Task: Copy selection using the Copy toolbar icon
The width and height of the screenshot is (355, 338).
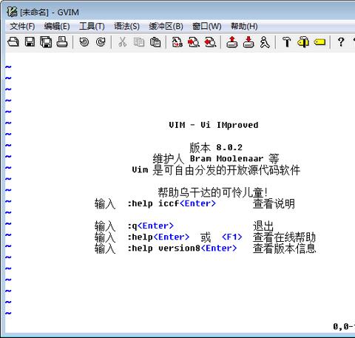Action: pos(139,42)
